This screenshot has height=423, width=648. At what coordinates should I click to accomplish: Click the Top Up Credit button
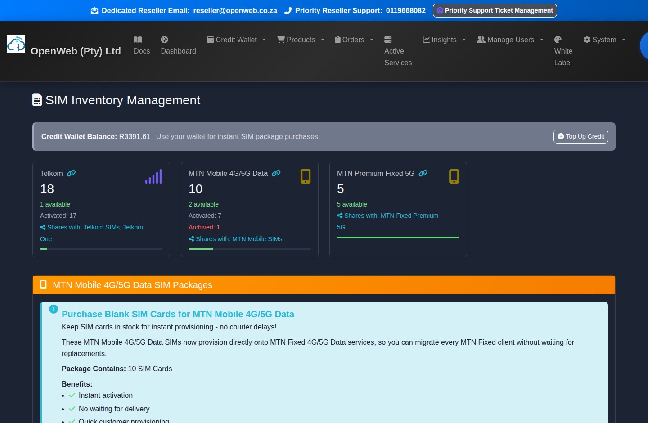pyautogui.click(x=580, y=136)
